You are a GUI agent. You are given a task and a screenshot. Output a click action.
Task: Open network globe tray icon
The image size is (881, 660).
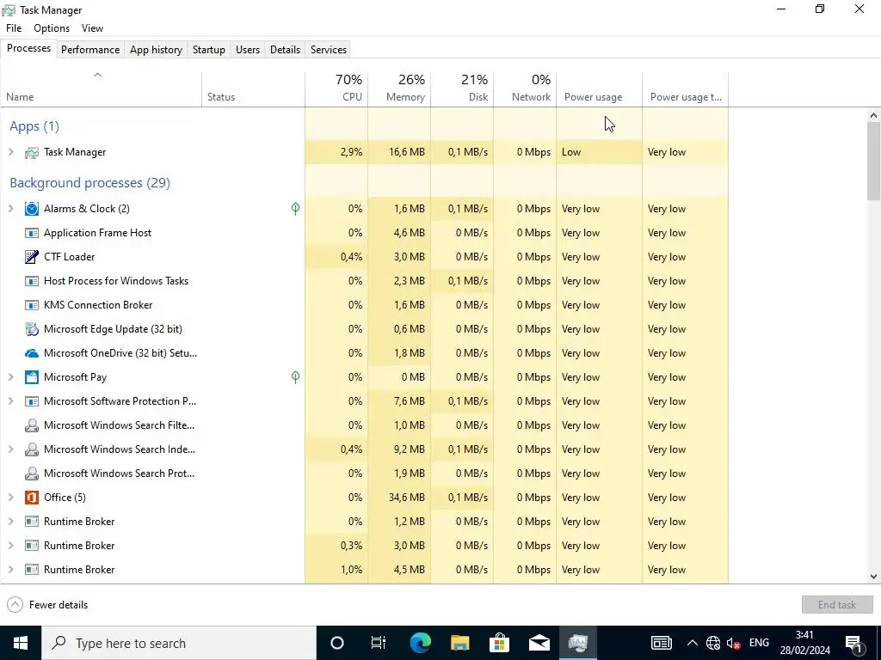pyautogui.click(x=713, y=643)
